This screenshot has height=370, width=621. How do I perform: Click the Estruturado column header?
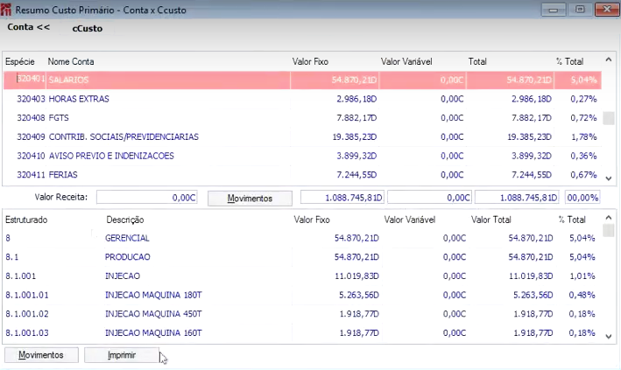tap(26, 220)
